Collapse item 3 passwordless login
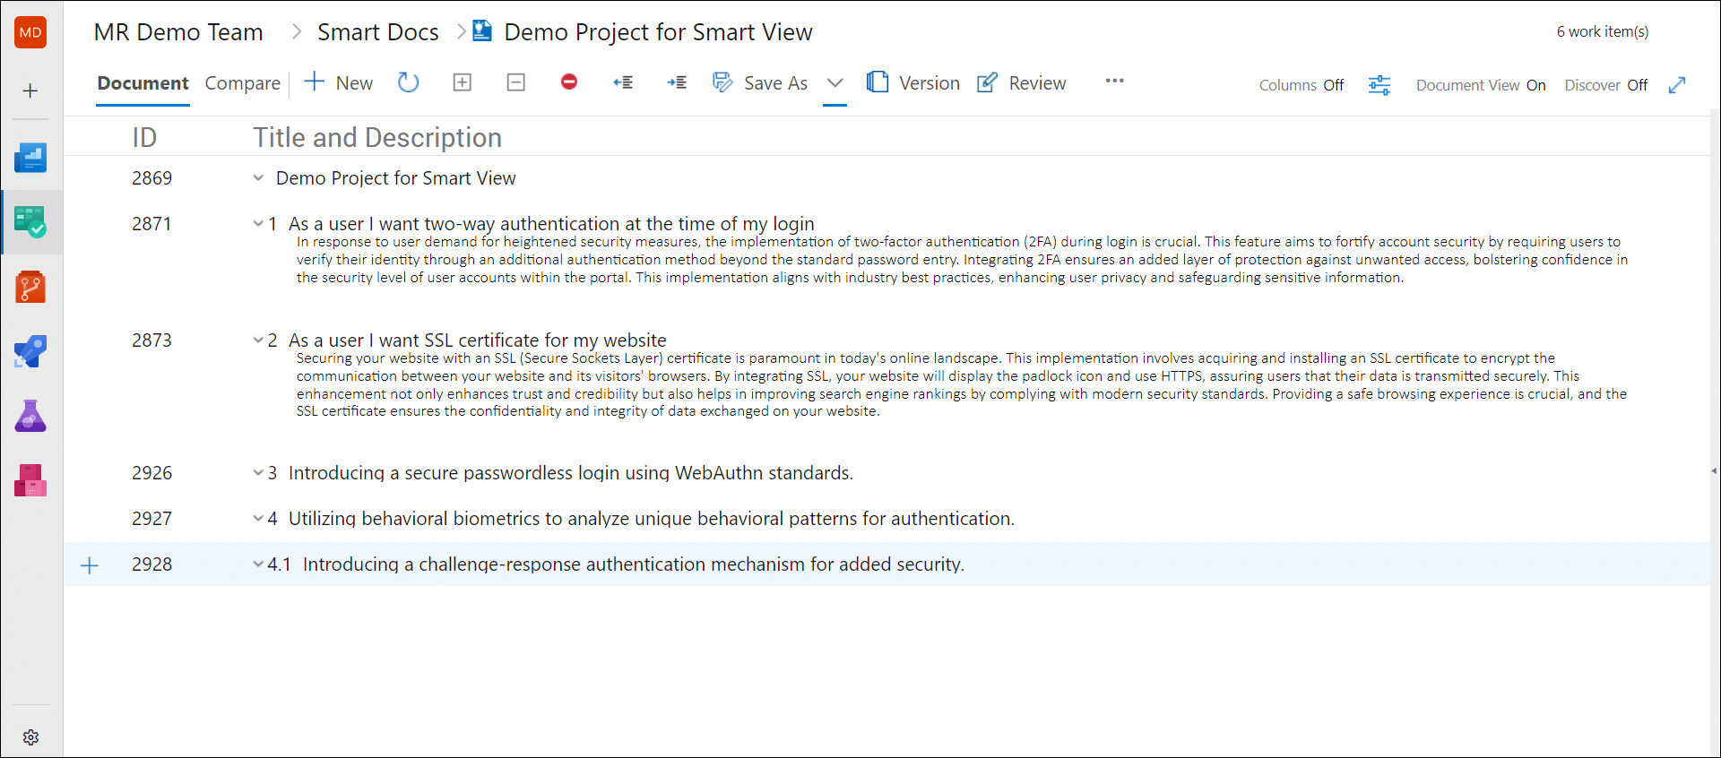The width and height of the screenshot is (1721, 758). (x=258, y=472)
